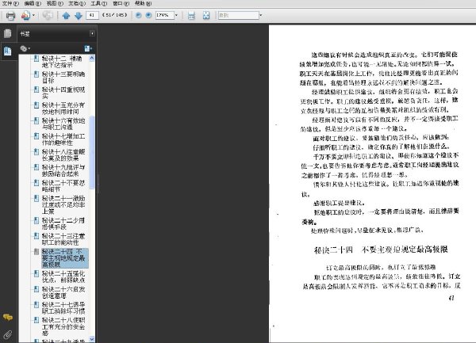Click the bookmark icon beside 秘诀二十

36,183
